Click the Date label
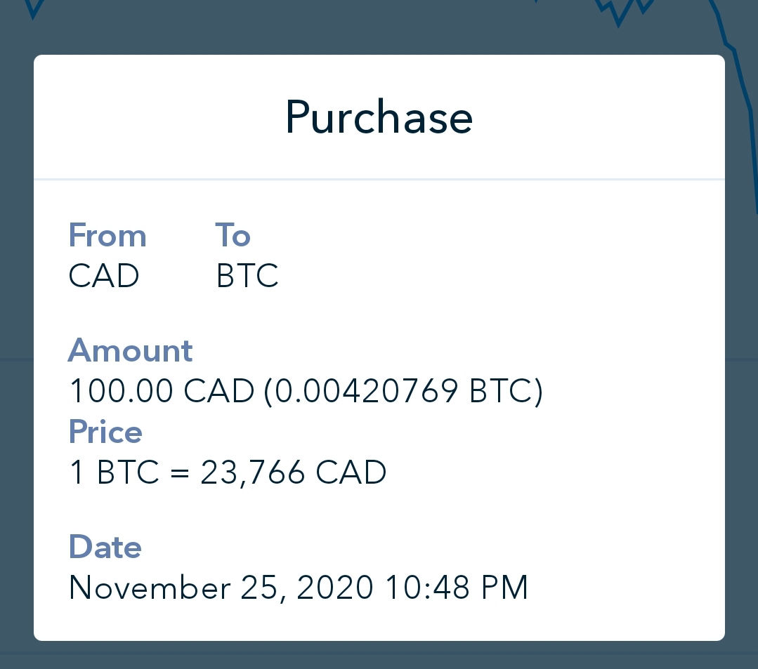 click(x=105, y=547)
